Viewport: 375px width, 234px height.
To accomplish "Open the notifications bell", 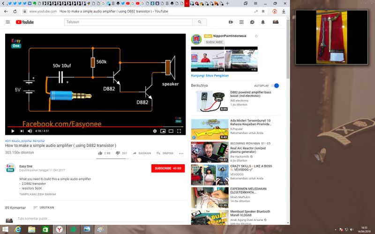I will tap(263, 22).
